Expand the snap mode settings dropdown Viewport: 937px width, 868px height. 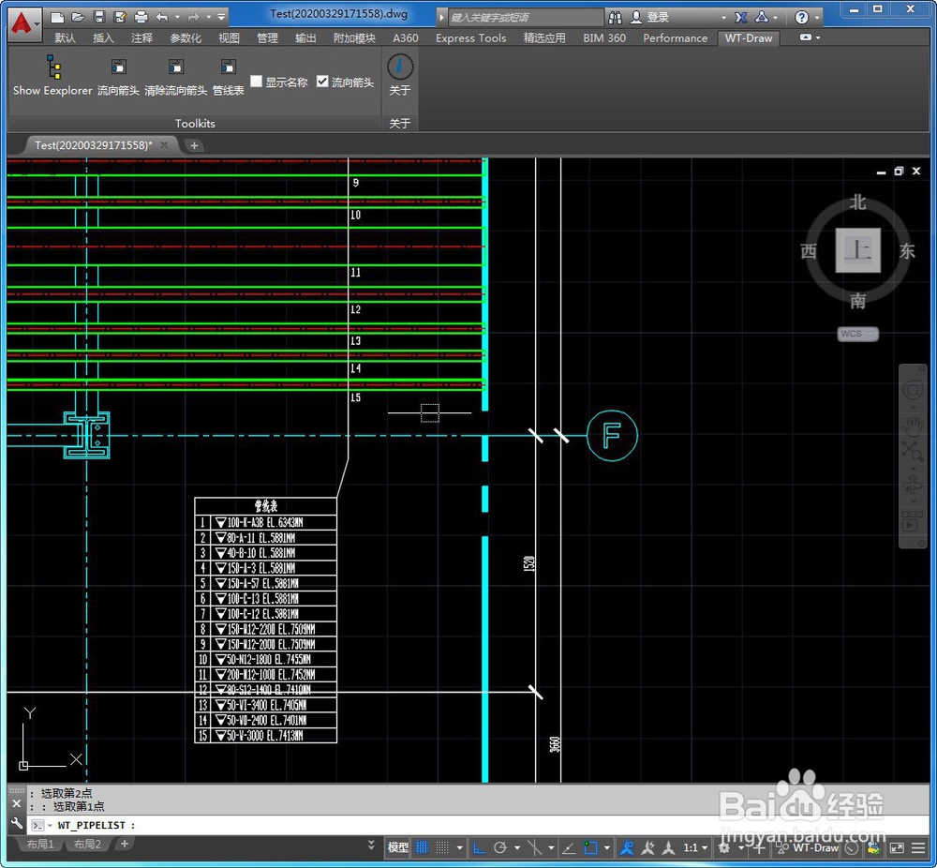459,847
